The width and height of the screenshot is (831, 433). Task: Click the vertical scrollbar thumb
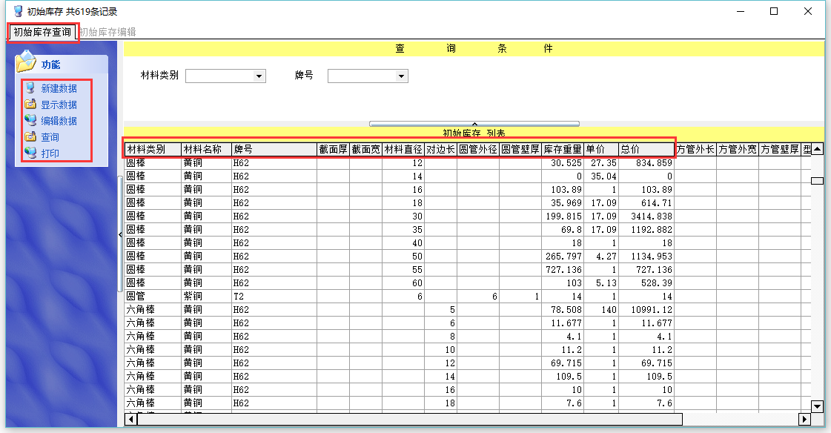point(817,181)
